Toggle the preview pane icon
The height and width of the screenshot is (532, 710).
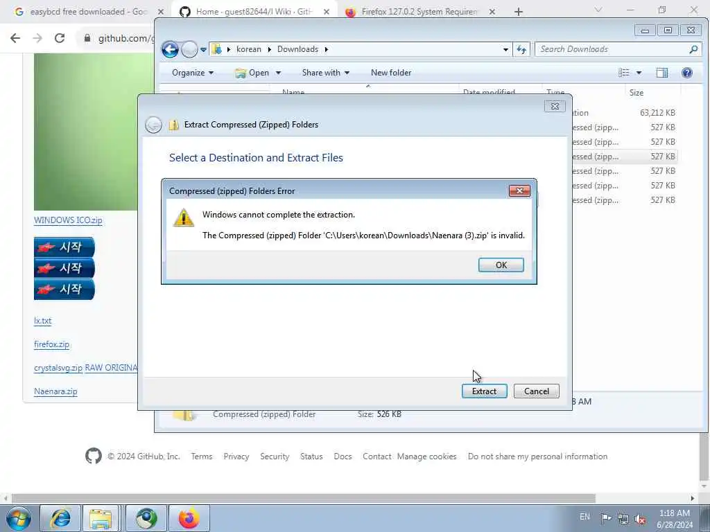point(661,73)
